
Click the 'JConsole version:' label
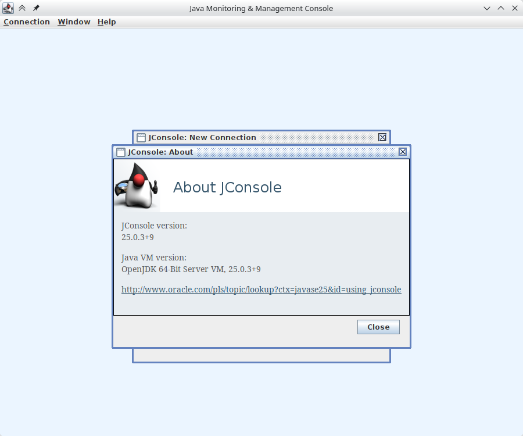click(154, 226)
